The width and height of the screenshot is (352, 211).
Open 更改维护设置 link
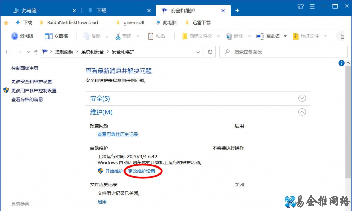click(x=142, y=171)
